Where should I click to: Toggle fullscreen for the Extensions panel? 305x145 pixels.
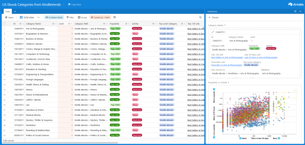click(295, 12)
